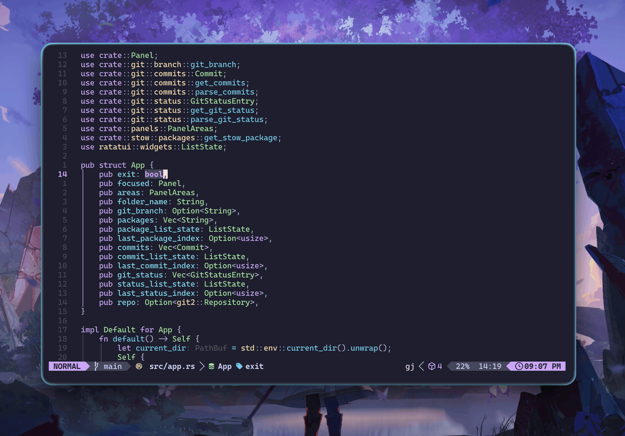The width and height of the screenshot is (625, 436).
Task: Click the main branch name in statusline
Action: [113, 366]
